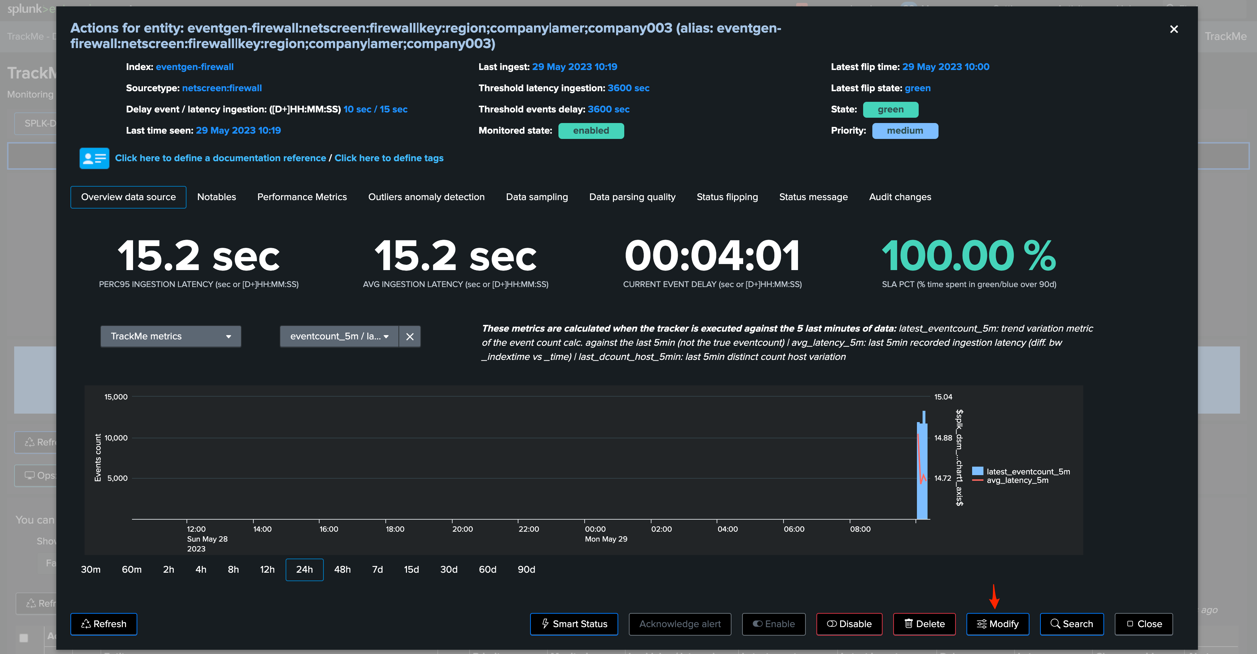Click the eventgen-firewall index link

(x=194, y=67)
